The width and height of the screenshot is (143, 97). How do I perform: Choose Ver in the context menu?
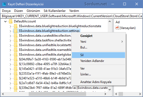click(98, 69)
